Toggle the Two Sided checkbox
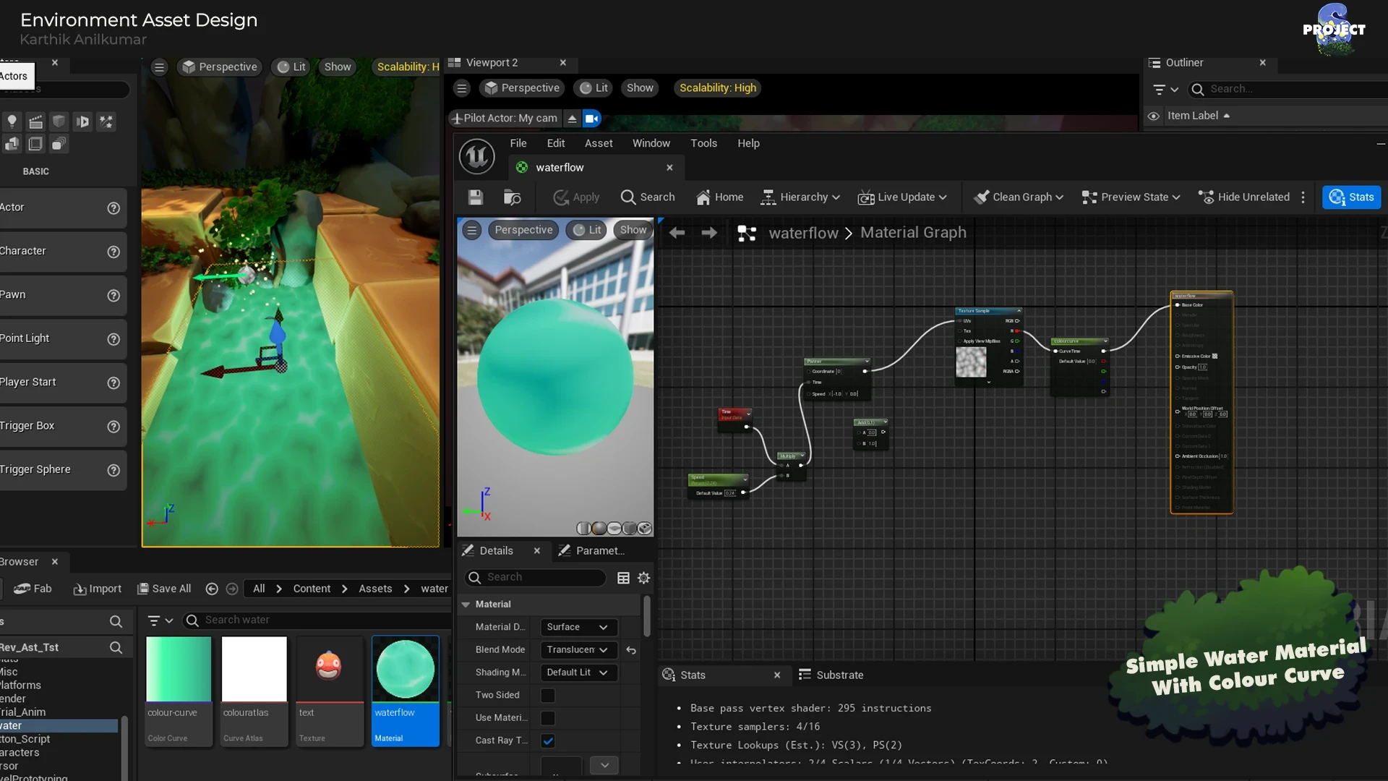 548,695
